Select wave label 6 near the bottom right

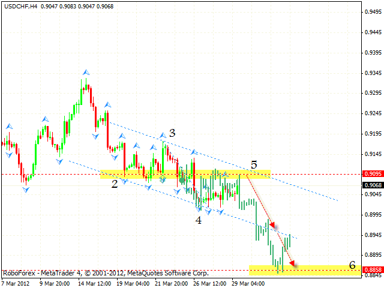pyautogui.click(x=352, y=265)
